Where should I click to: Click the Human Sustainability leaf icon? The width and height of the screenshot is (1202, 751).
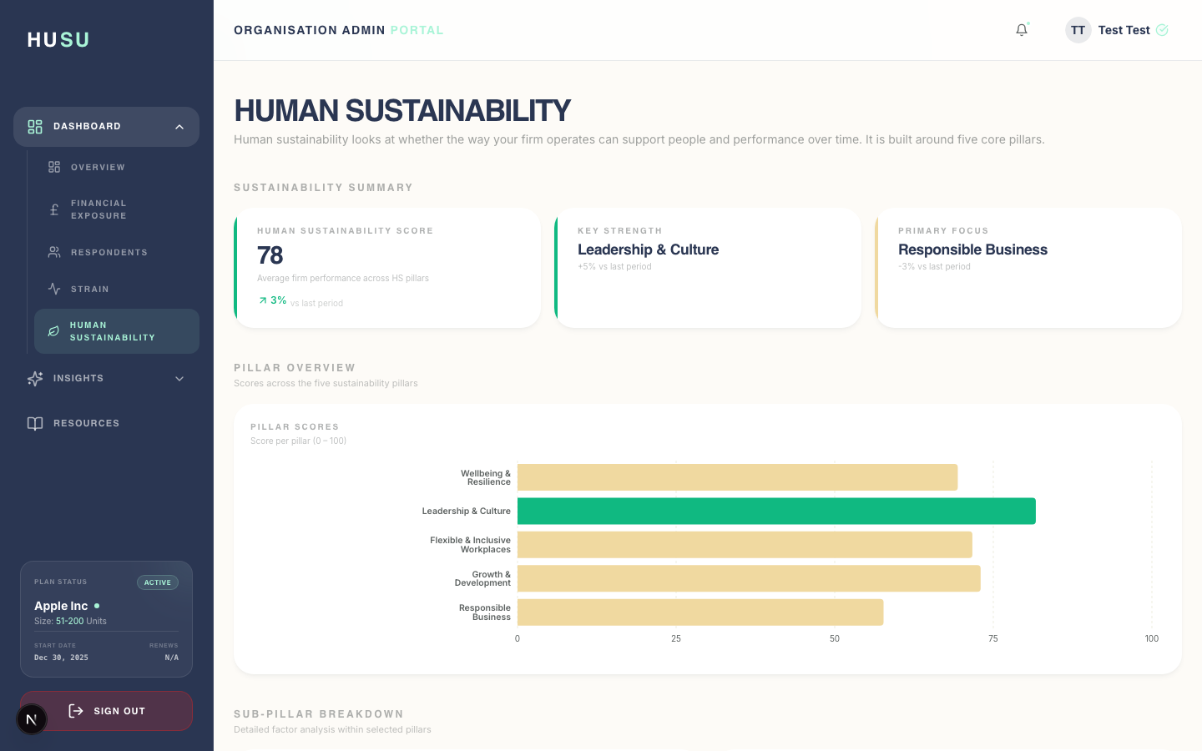[53, 331]
